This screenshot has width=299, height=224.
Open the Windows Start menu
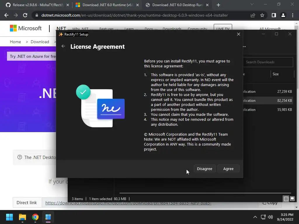(9, 217)
